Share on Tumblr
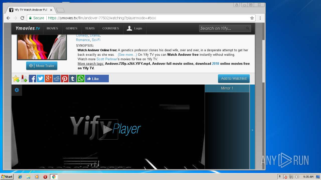The height and width of the screenshot is (180, 321). point(73,78)
